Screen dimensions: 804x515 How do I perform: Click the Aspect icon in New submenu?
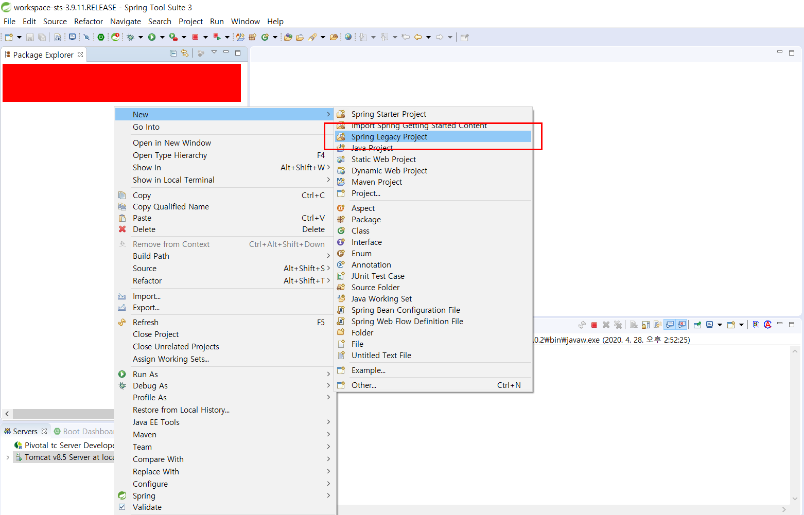click(341, 208)
